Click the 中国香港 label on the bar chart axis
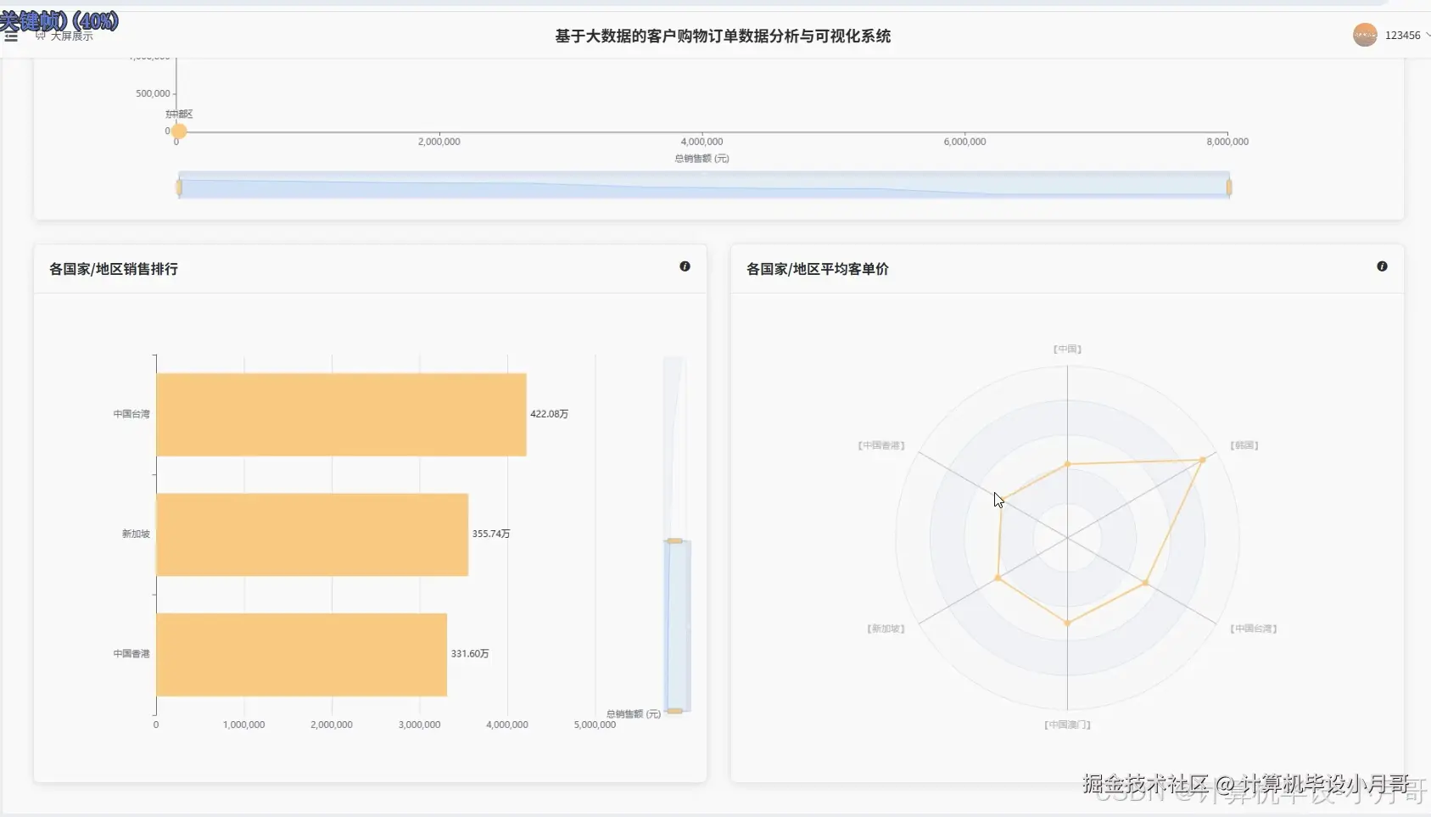Viewport: 1431px width, 817px height. pos(131,653)
